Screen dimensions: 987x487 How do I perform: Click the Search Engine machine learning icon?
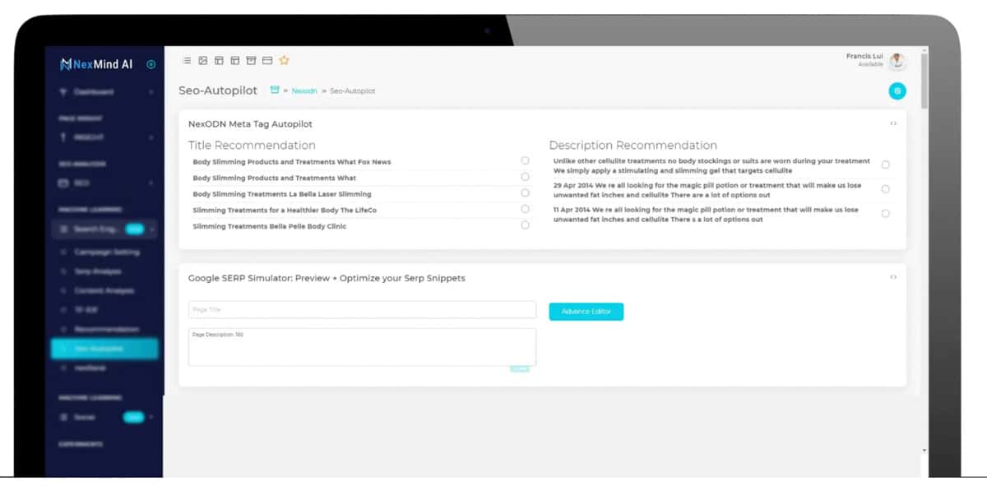(64, 227)
